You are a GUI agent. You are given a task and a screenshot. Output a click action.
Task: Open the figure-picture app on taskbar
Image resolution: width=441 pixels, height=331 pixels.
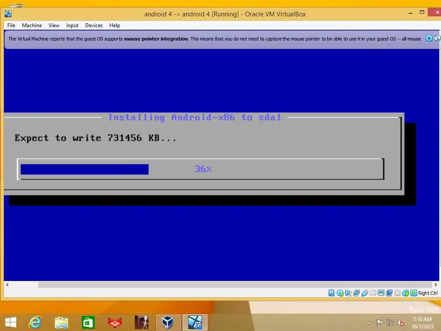[x=141, y=322]
